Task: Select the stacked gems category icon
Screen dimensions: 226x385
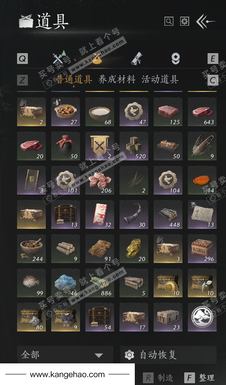Action: [176, 59]
